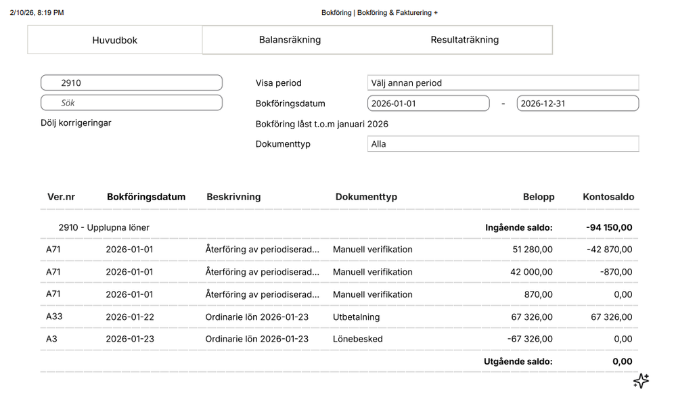
Task: Click the Bokföring låst t.o.m januari 2026 text
Action: [x=321, y=124]
